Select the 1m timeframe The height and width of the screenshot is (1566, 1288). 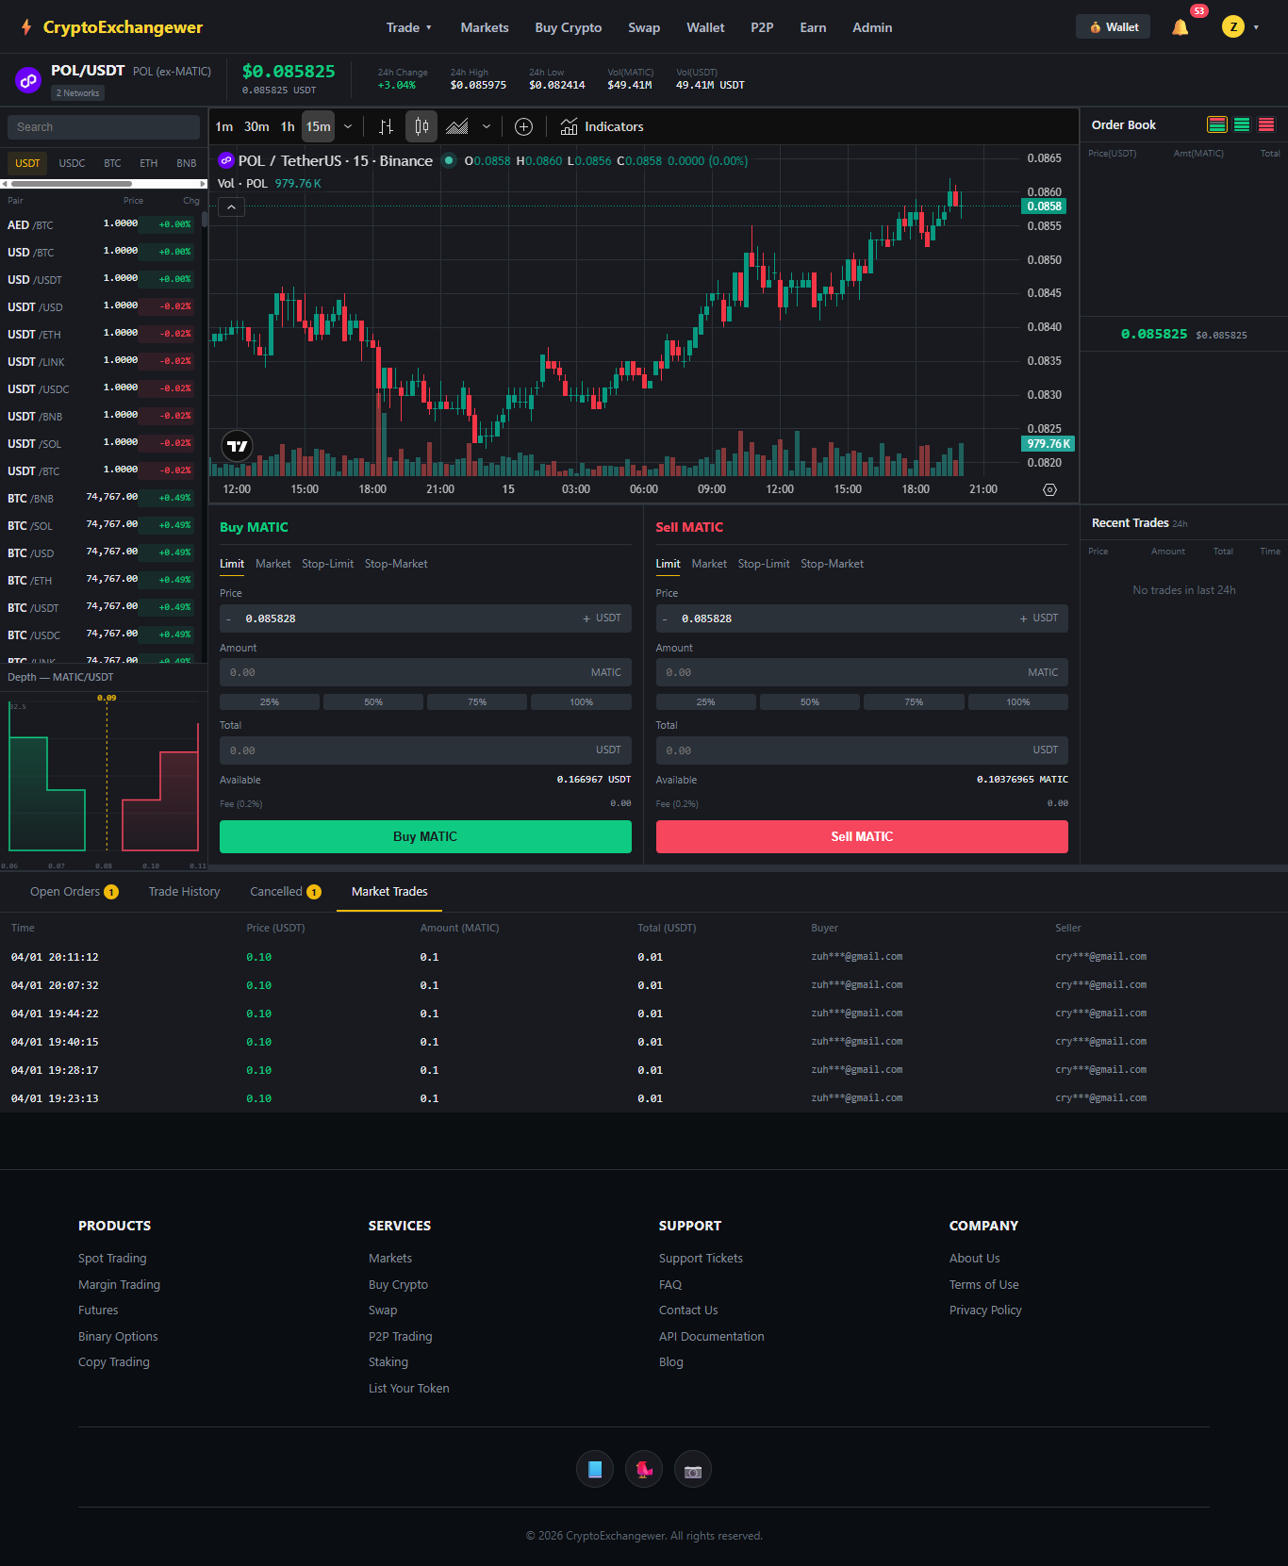[224, 126]
